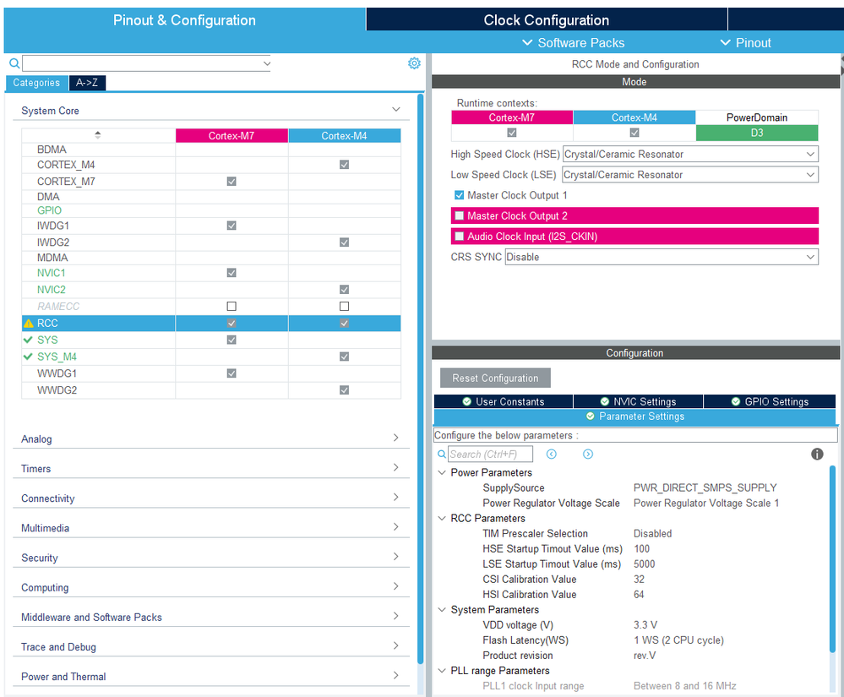Open the GPIO Settings tab
This screenshot has height=697, width=844.
(x=770, y=401)
